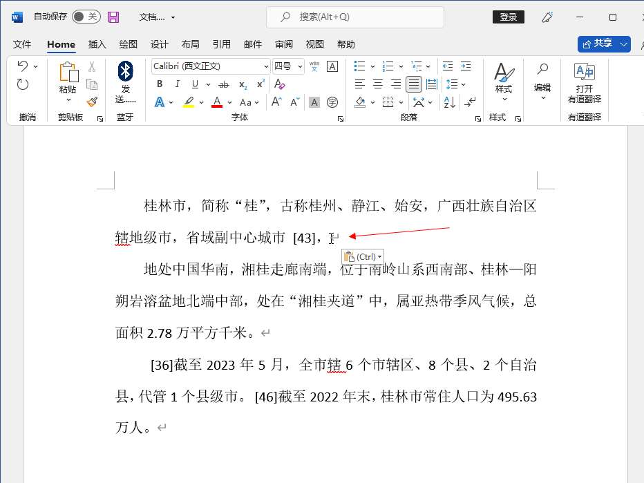Image resolution: width=644 pixels, height=483 pixels.
Task: Click the Paste clipboard icon
Action: (x=68, y=73)
